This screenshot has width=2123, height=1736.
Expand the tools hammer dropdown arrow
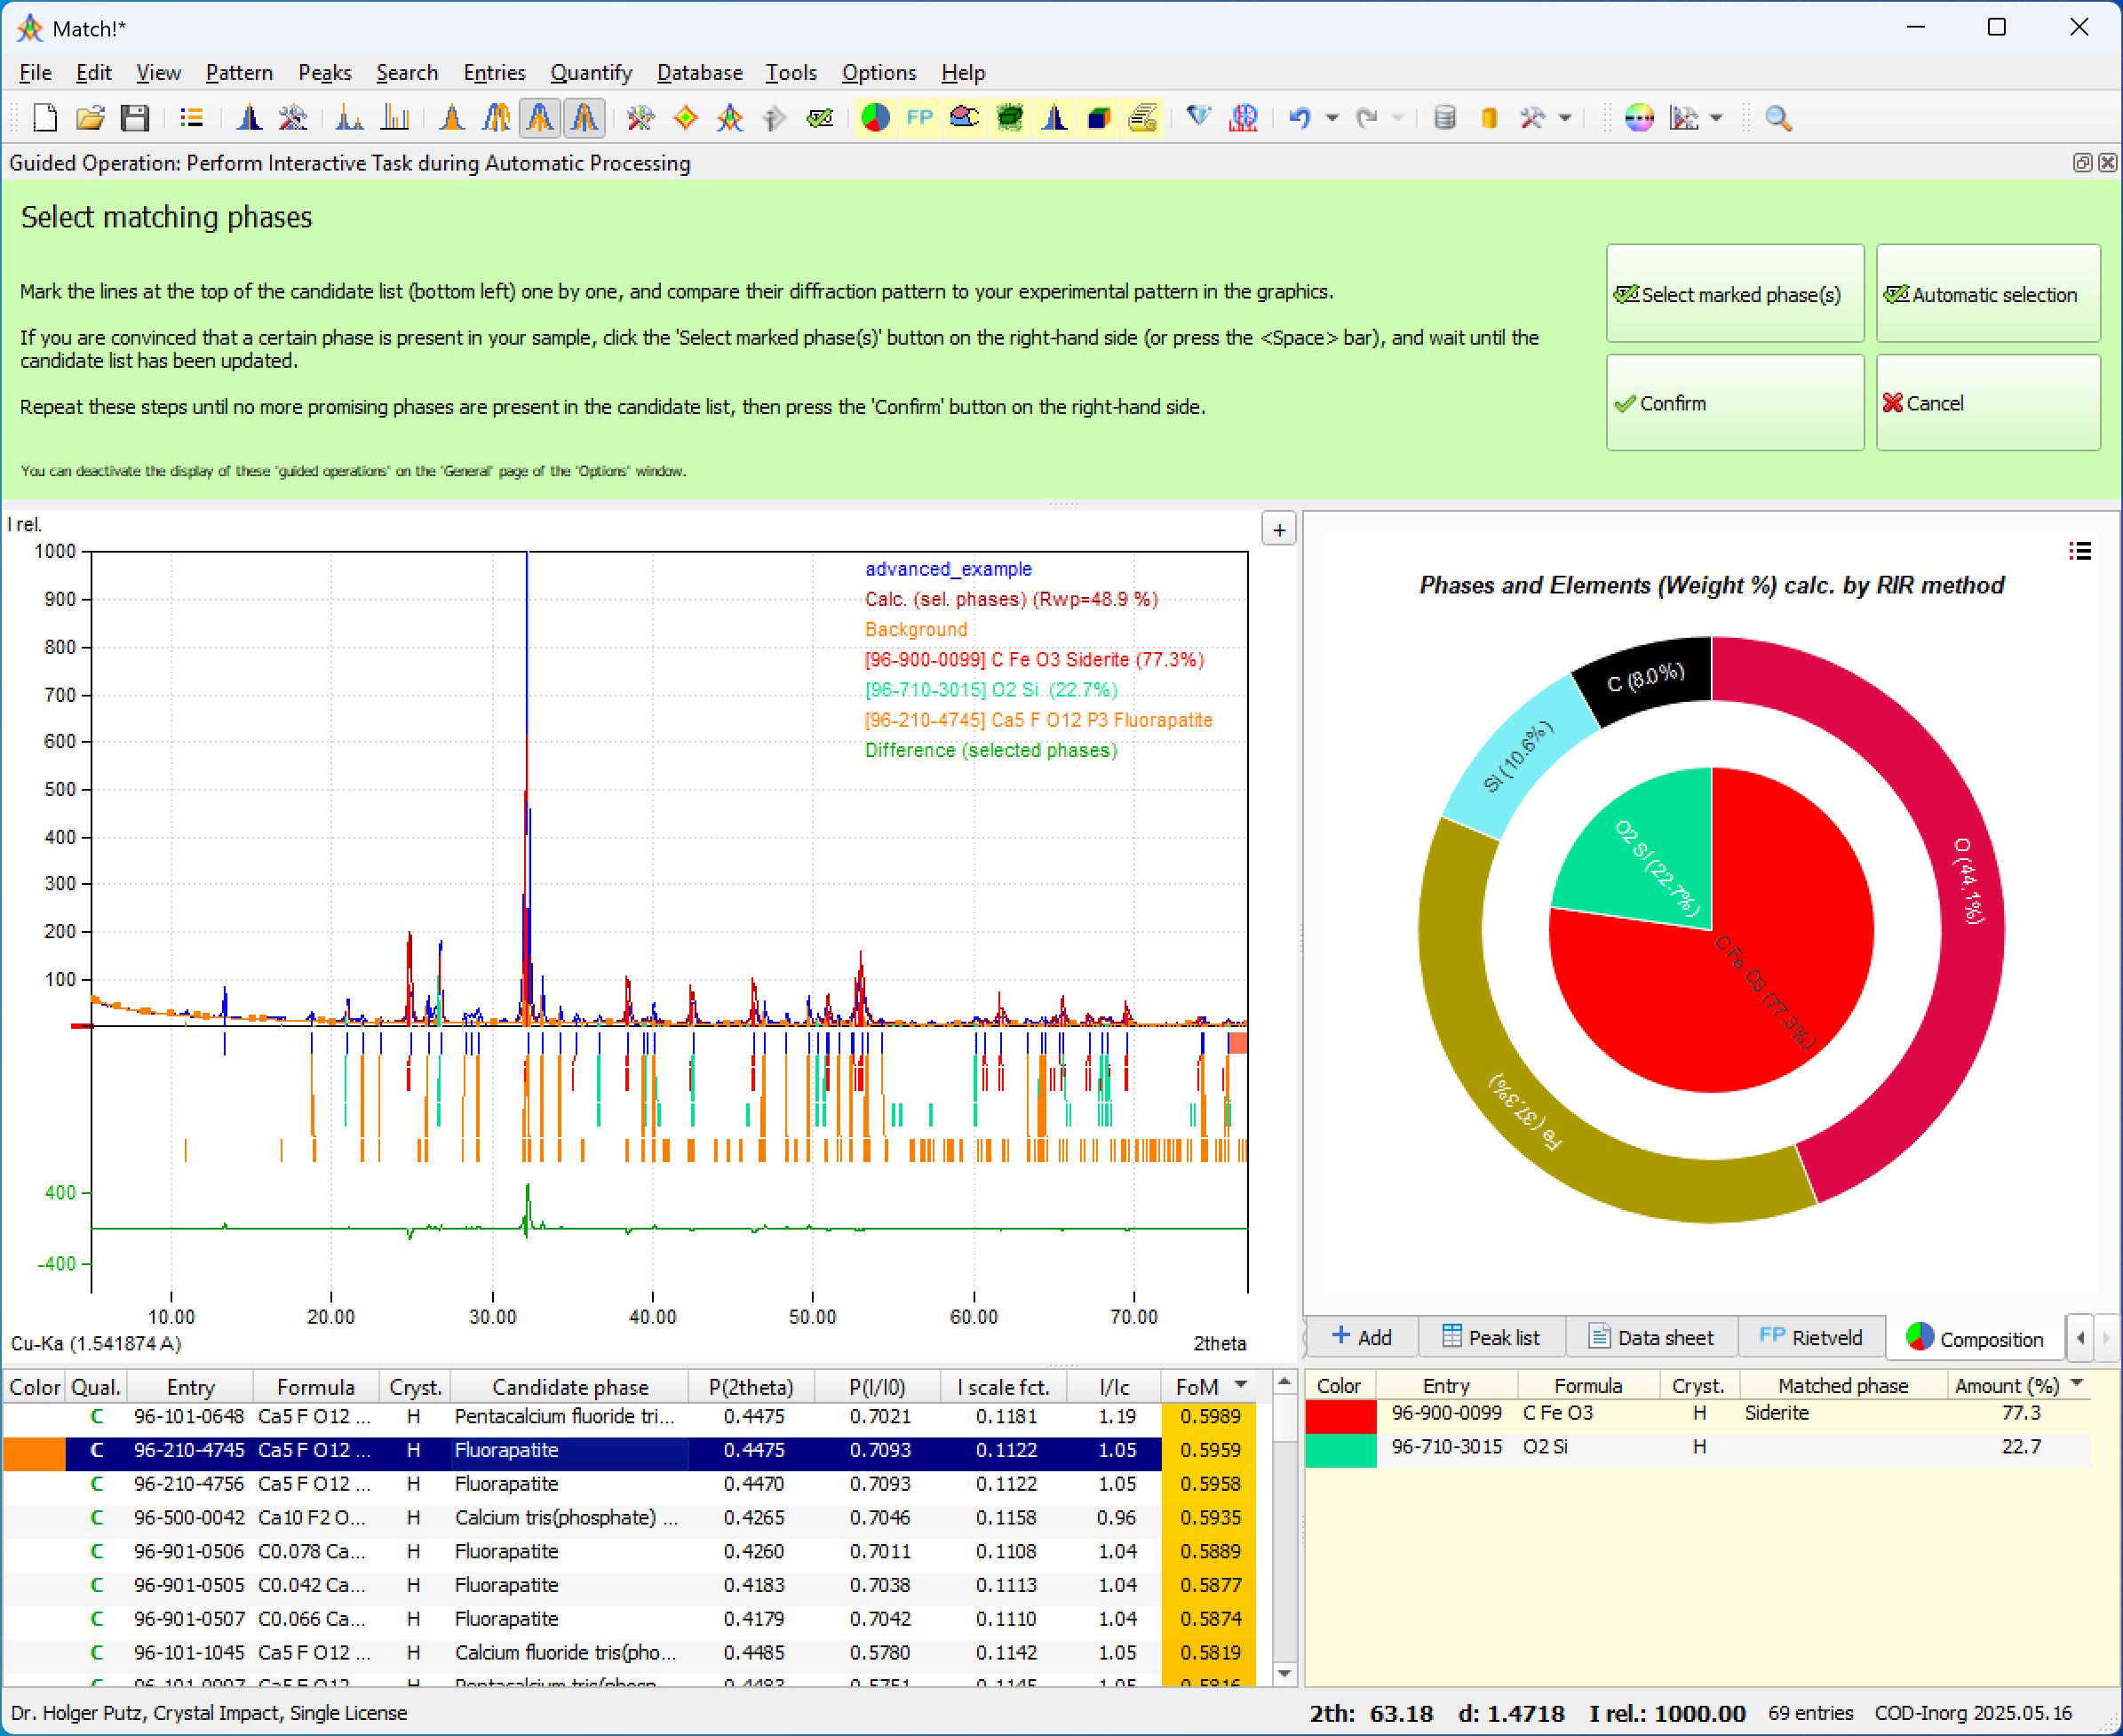tap(1565, 118)
